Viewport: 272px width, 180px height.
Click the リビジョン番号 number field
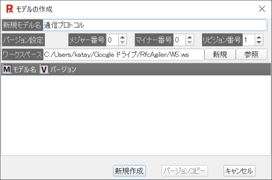pyautogui.click(x=249, y=40)
